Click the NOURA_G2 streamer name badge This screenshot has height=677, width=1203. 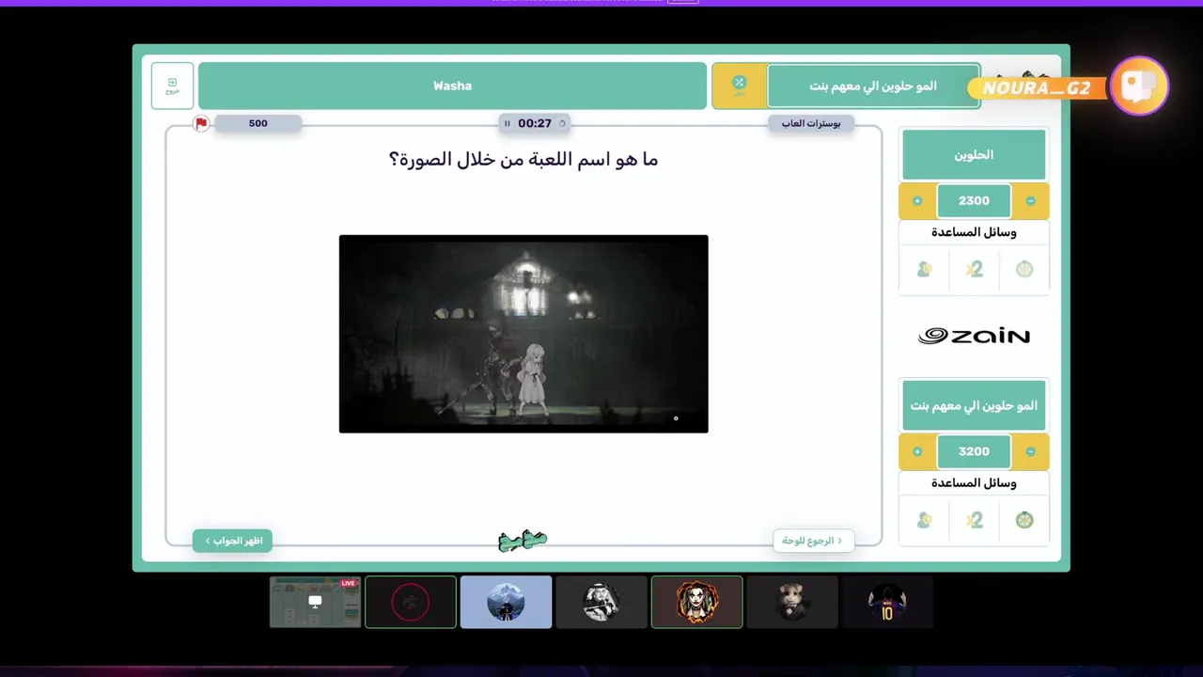pos(1037,88)
